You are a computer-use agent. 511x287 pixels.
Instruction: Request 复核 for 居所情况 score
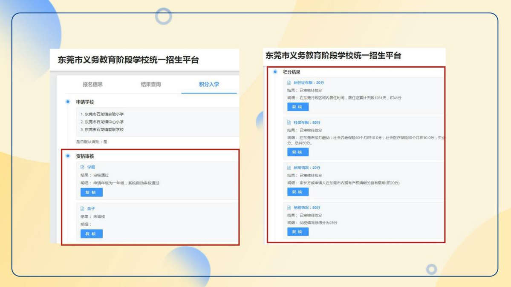[298, 192]
